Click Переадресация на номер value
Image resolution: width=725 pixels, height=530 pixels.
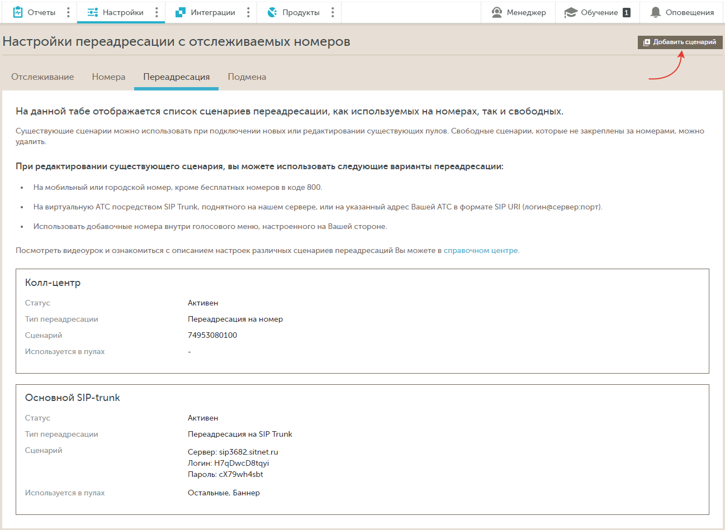pyautogui.click(x=235, y=319)
